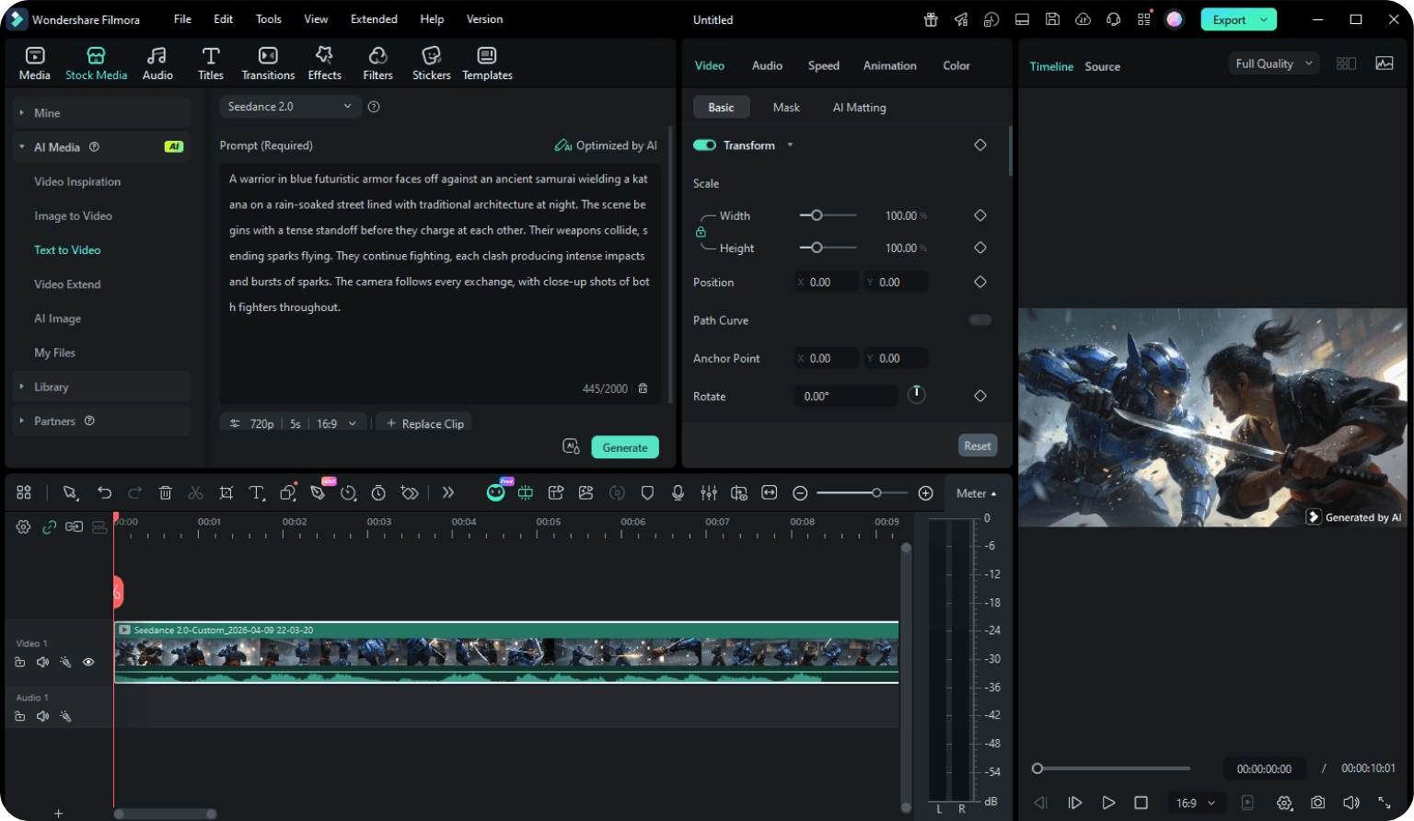This screenshot has height=821, width=1414.
Task: Switch to the Color tab
Action: [956, 65]
